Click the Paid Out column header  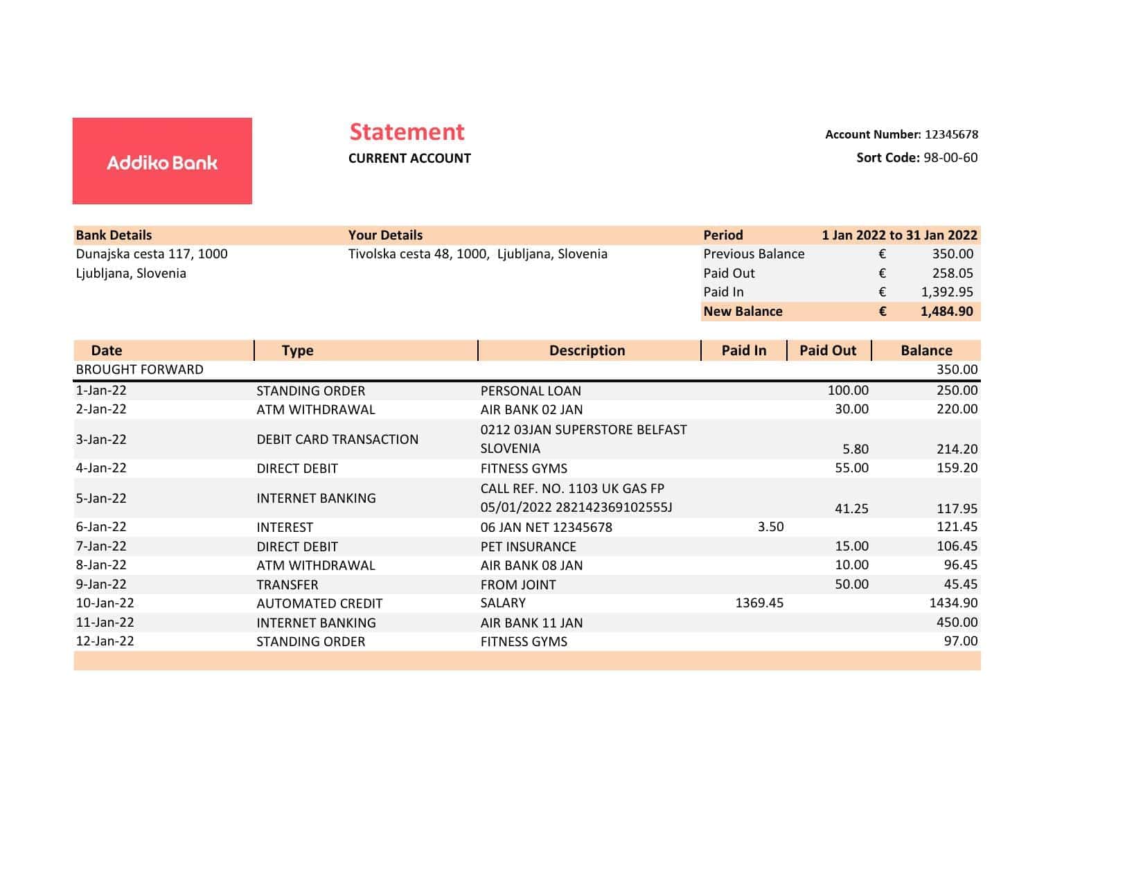[828, 350]
